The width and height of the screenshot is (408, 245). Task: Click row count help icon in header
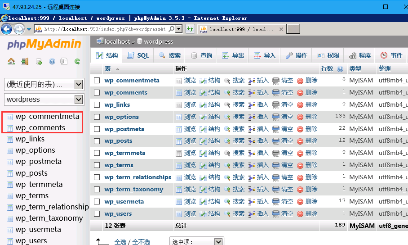[x=340, y=69]
